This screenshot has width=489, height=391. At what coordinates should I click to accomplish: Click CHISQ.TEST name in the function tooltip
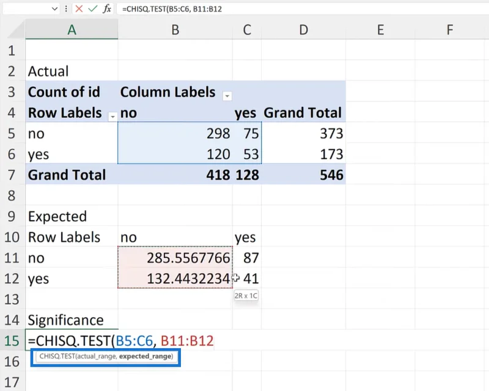point(57,356)
